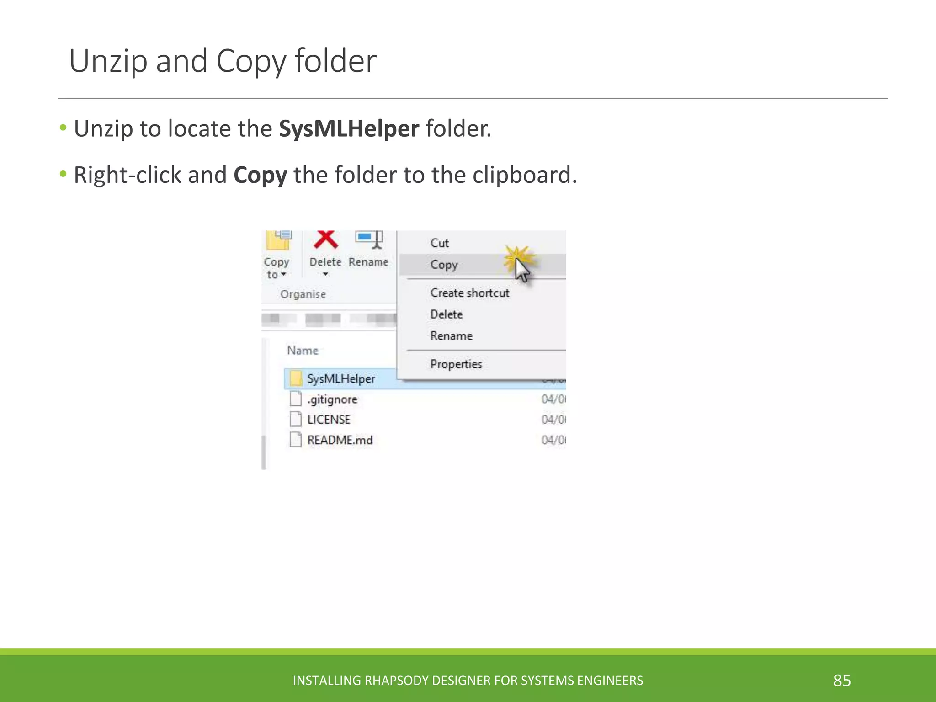Select Create shortcut in context menu

pos(470,293)
